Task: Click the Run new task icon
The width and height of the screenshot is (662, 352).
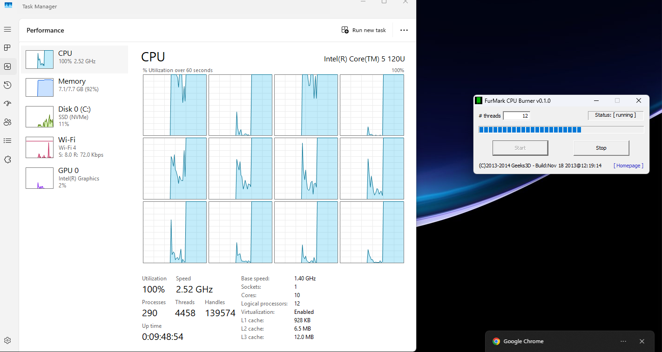Action: (x=345, y=30)
